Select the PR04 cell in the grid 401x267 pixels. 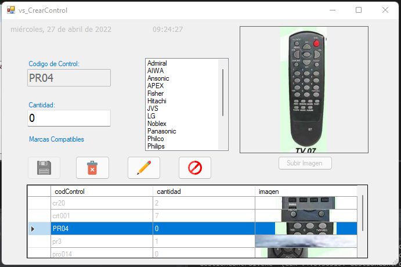coord(102,229)
